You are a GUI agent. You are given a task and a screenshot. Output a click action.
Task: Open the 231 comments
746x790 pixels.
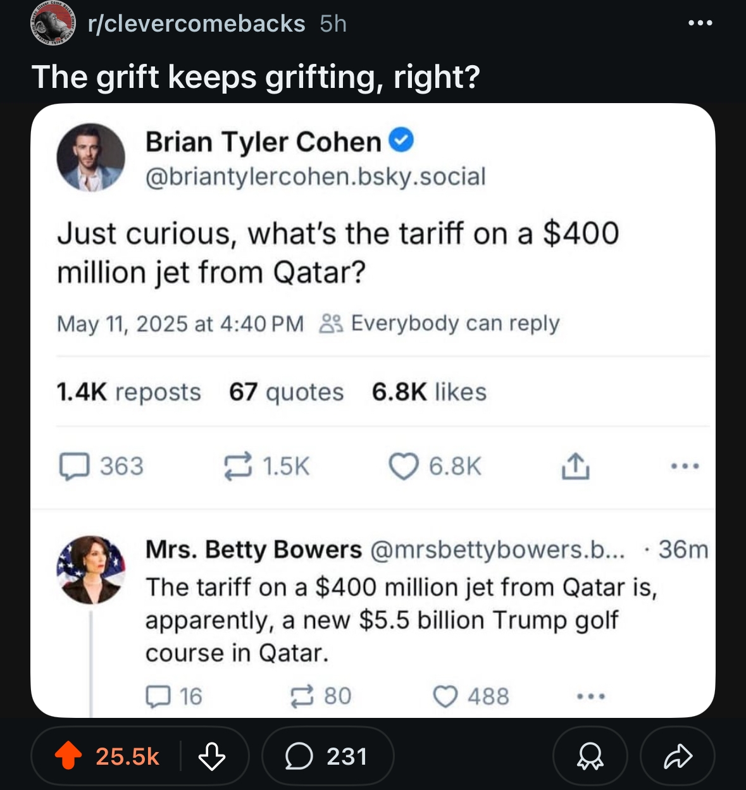(x=327, y=756)
